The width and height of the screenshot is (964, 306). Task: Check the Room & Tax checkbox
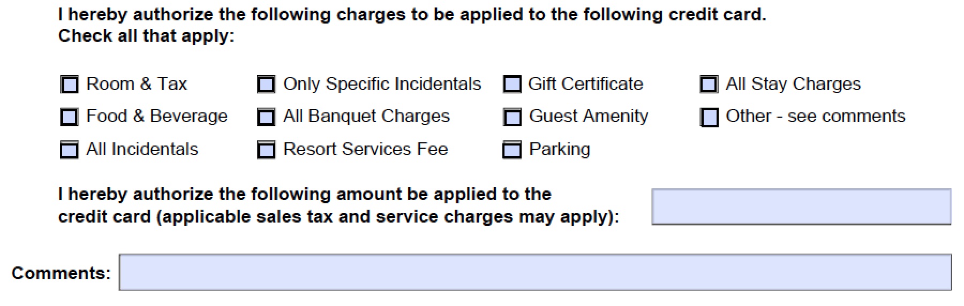point(70,85)
